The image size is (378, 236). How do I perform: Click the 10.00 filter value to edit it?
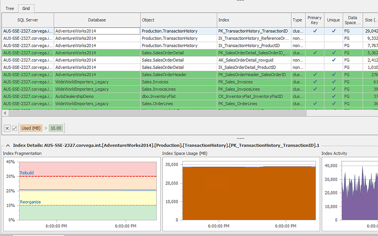point(56,128)
